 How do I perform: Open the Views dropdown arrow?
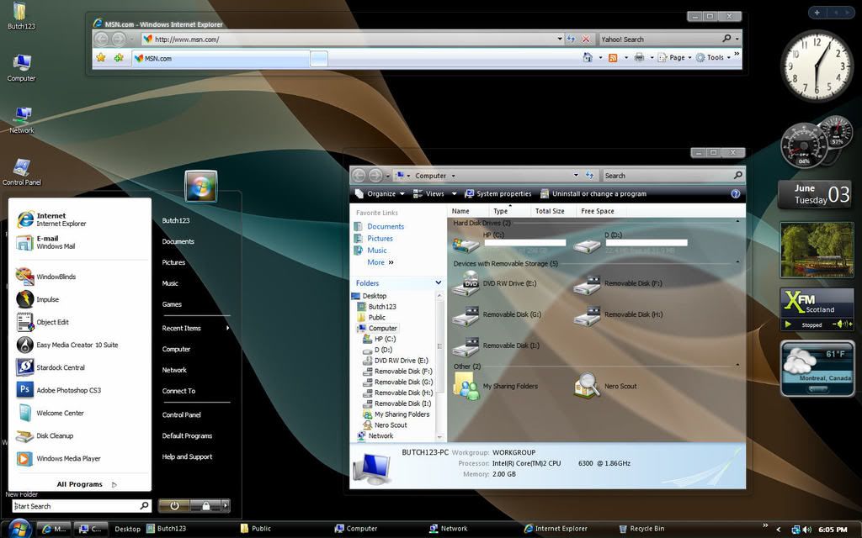454,194
